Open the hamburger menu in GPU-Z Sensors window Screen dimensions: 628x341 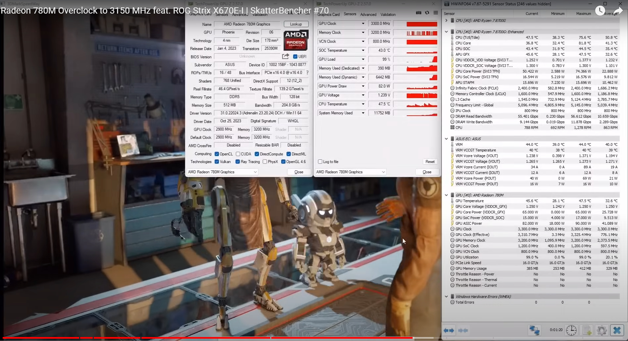[x=436, y=13]
